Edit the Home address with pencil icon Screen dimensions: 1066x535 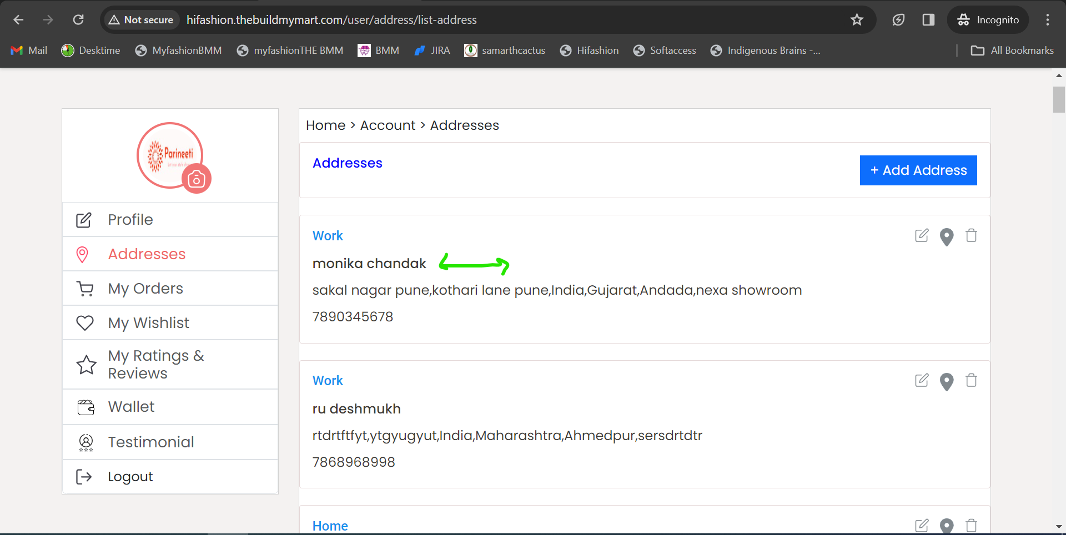922,525
